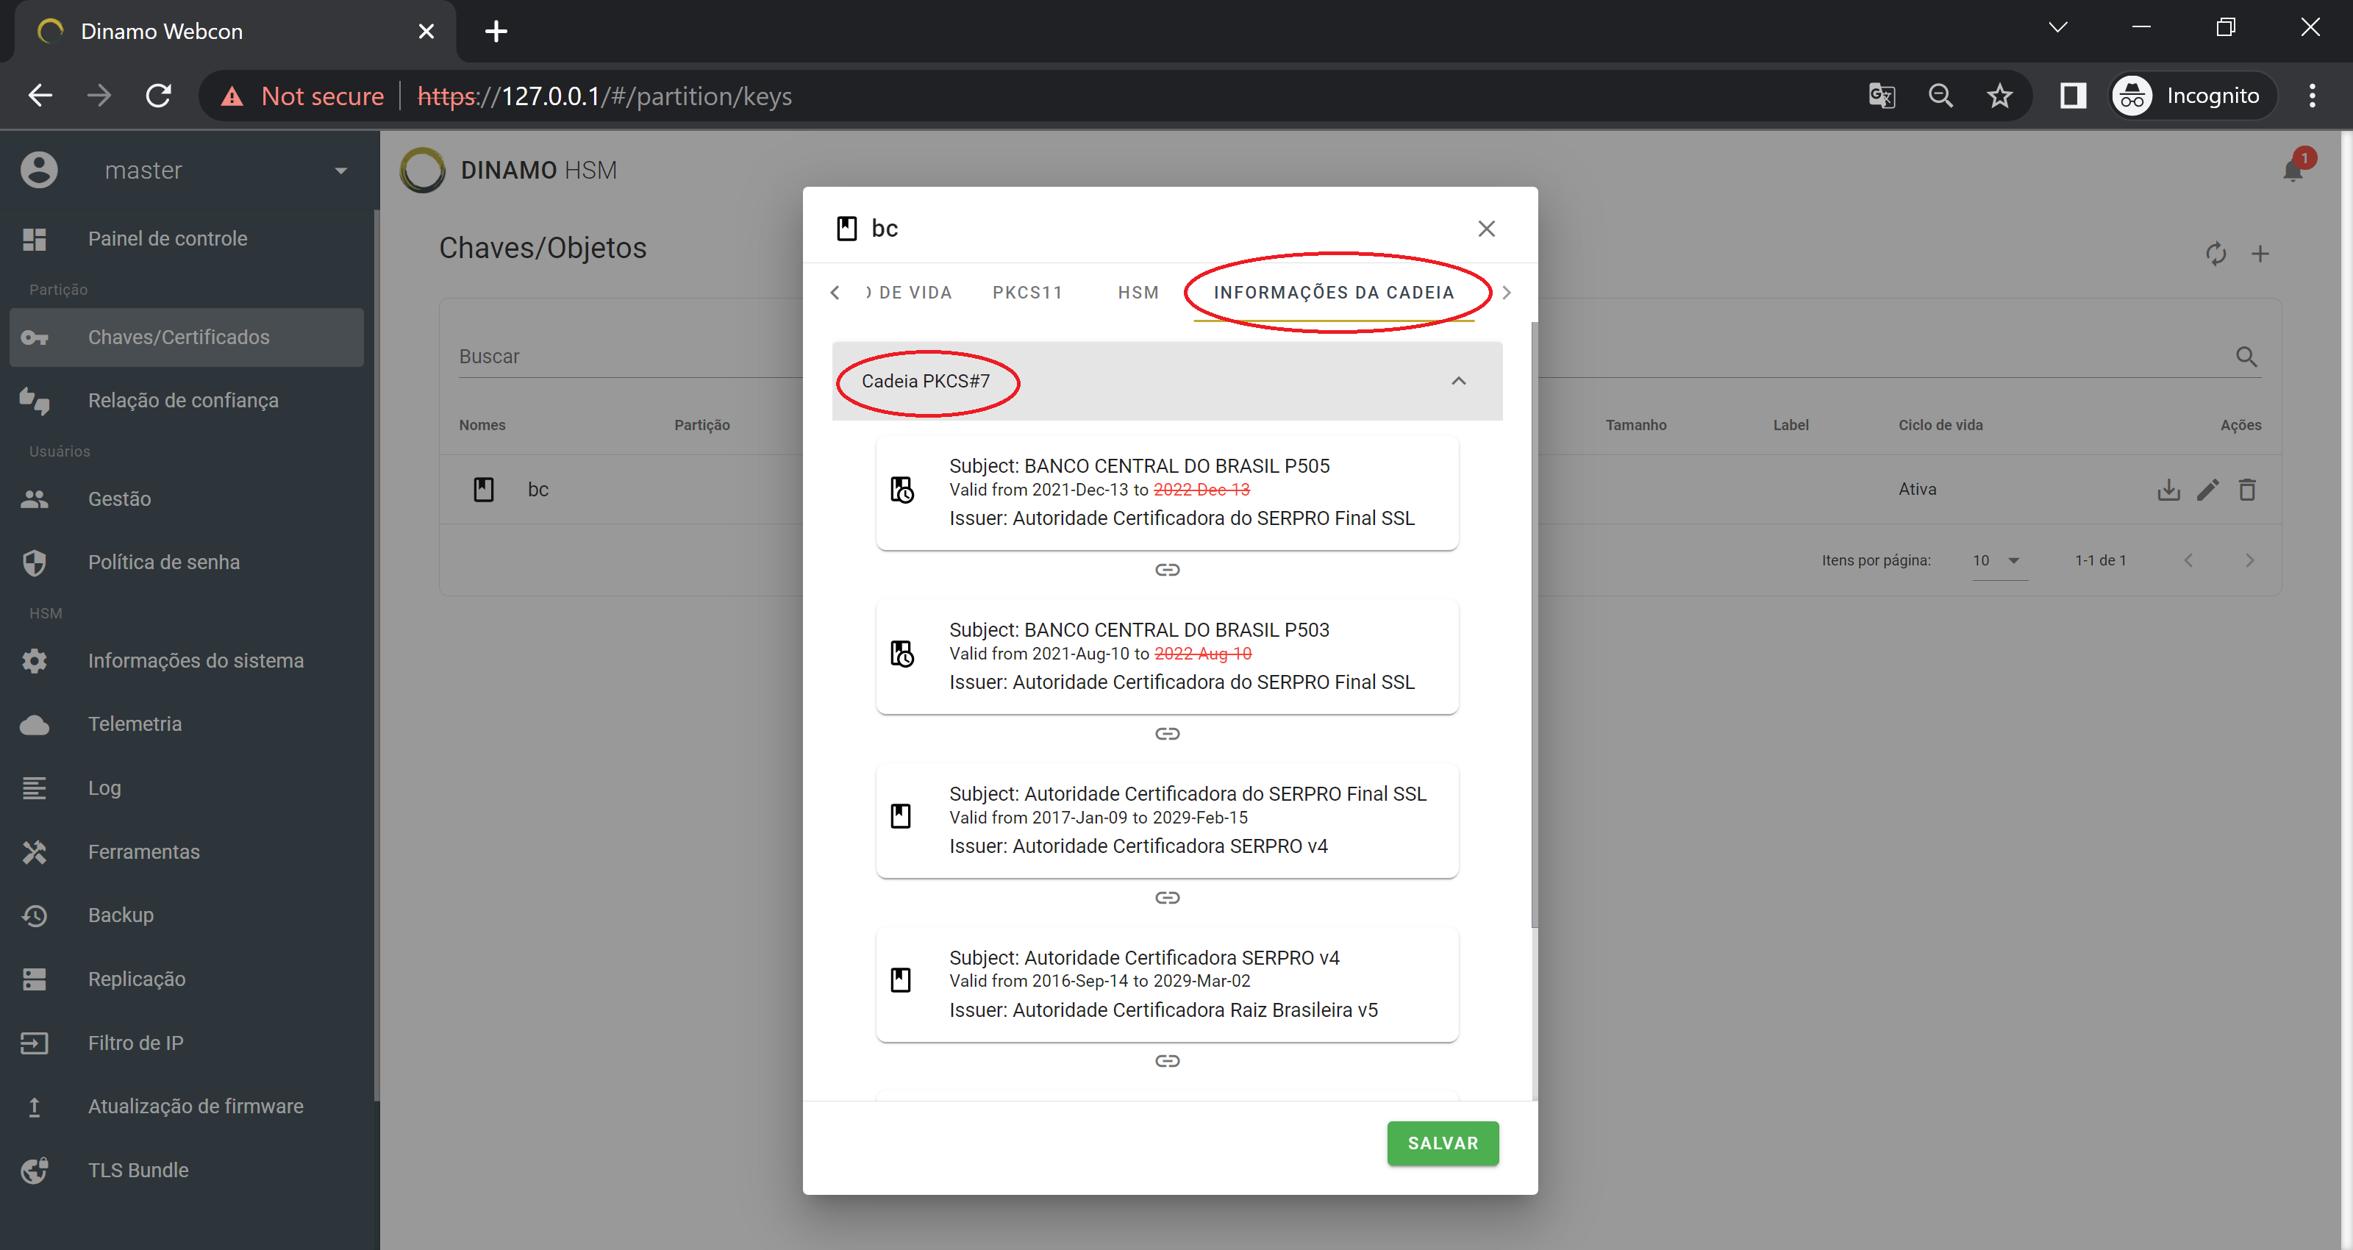Click the Nomes column header
This screenshot has width=2353, height=1250.
(x=482, y=425)
